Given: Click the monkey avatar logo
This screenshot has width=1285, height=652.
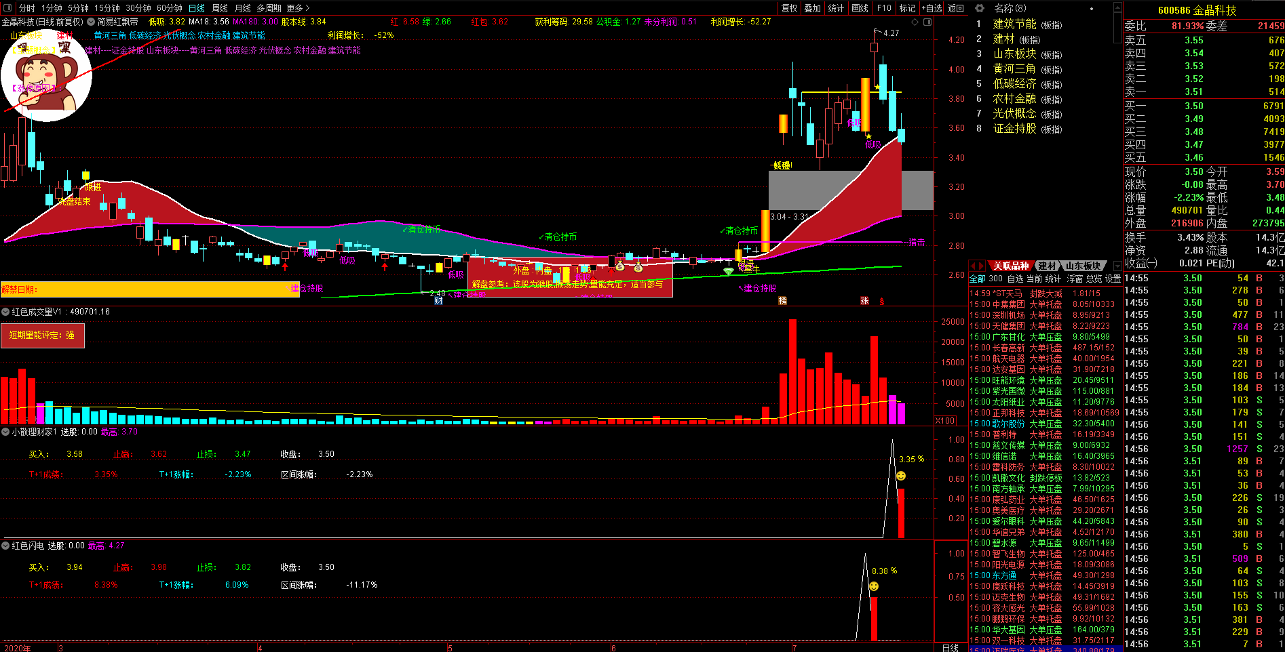Looking at the screenshot, I should coord(46,77).
